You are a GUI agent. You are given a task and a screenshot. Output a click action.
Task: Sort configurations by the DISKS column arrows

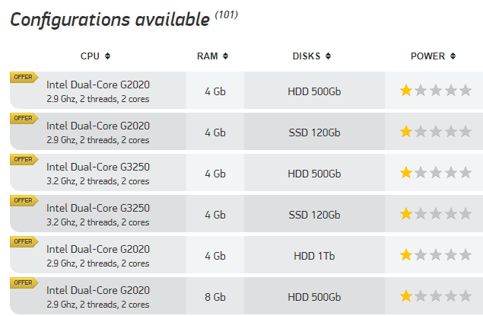328,56
